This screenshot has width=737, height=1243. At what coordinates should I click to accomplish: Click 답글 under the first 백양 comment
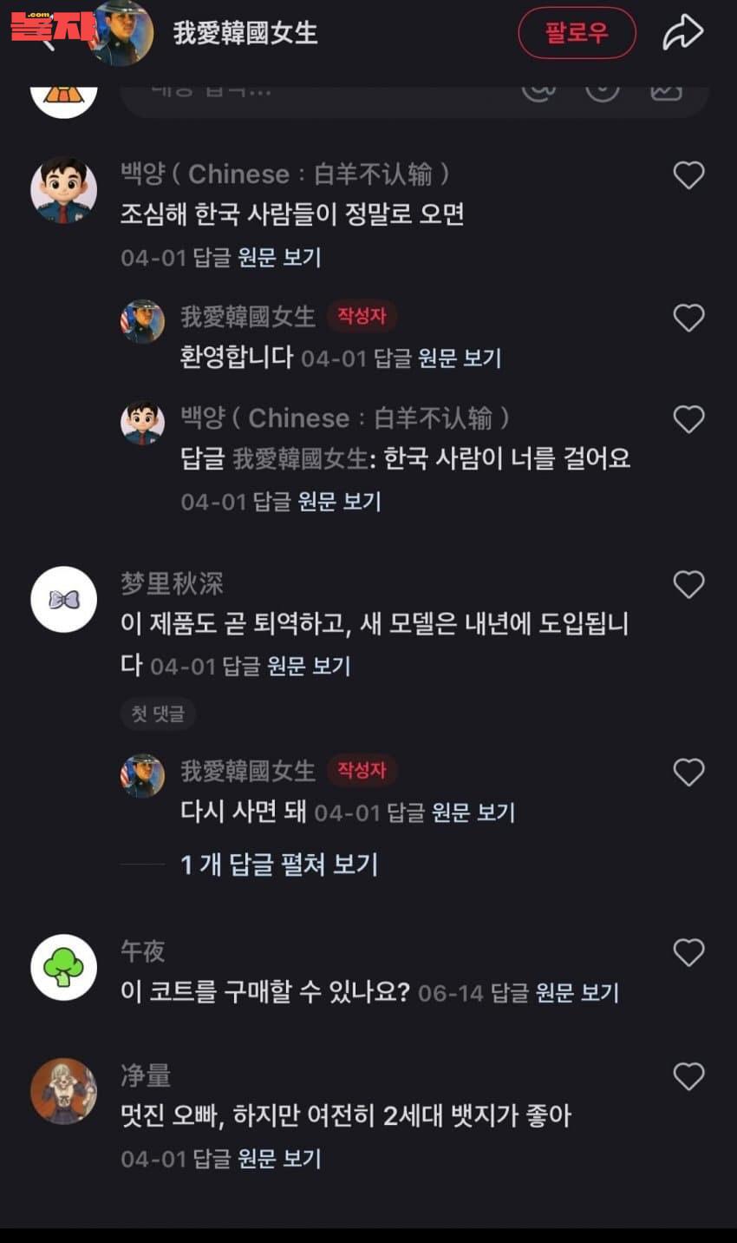[x=212, y=258]
